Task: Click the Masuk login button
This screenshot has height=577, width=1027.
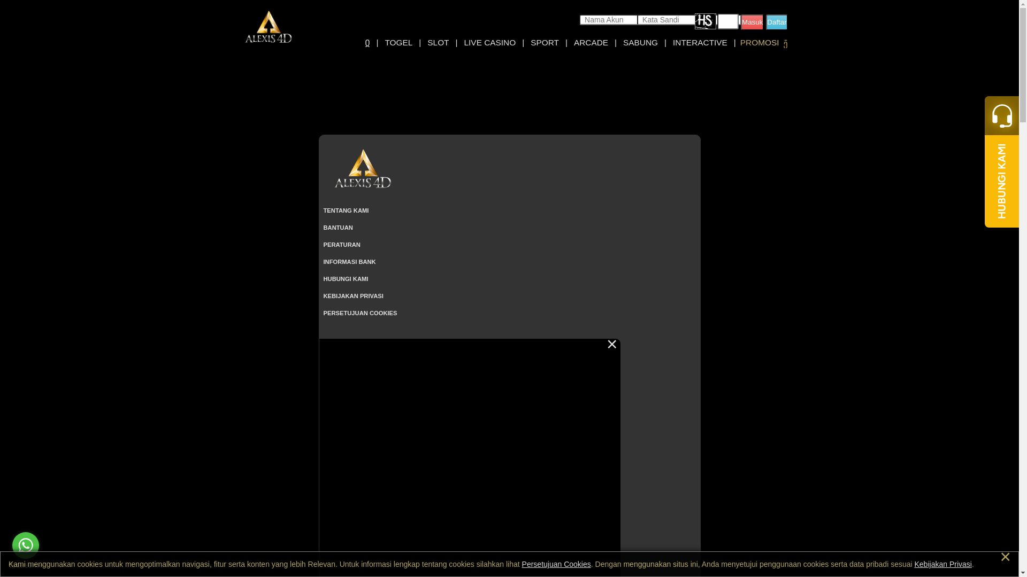Action: [752, 22]
